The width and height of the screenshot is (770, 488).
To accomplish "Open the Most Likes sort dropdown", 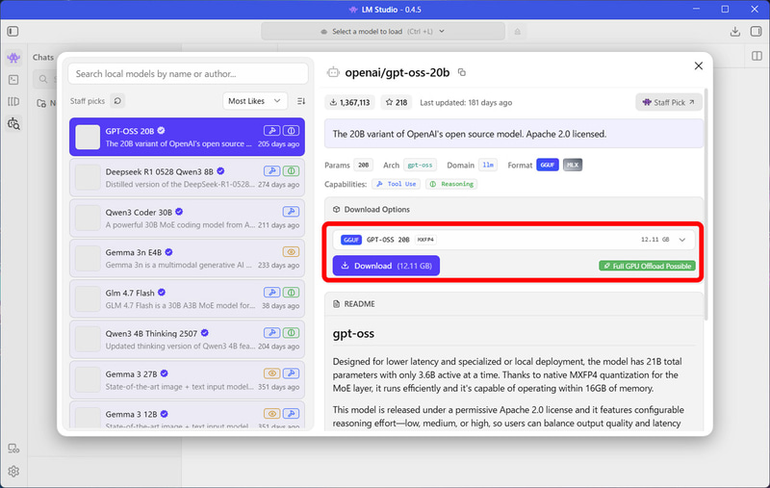I will 254,101.
